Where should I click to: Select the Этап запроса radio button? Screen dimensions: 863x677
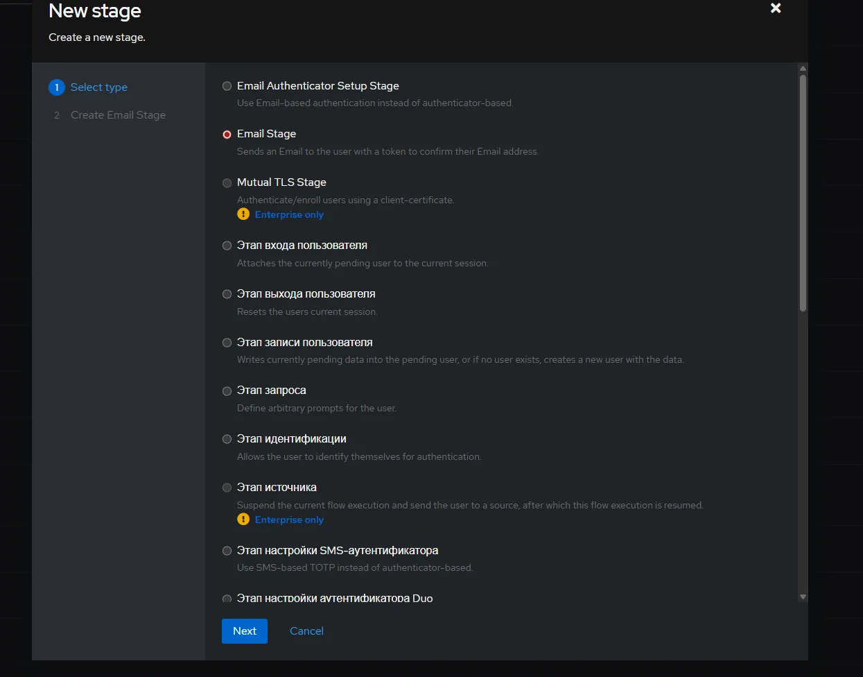[227, 391]
